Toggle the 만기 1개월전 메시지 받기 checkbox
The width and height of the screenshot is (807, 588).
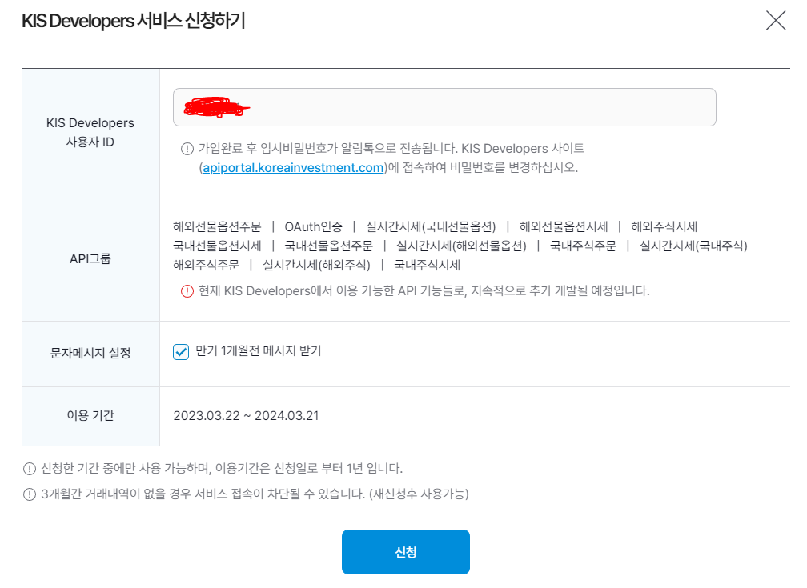point(181,352)
